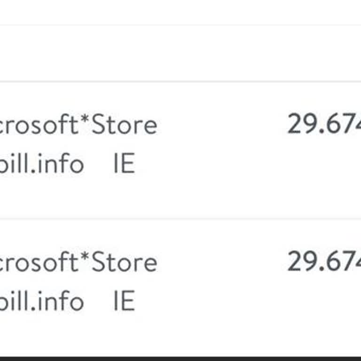Click the dark bar at the bottom edge
Image resolution: width=361 pixels, height=361 pixels.
click(180, 358)
